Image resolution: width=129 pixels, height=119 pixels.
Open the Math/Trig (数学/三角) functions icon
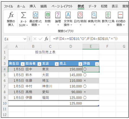108,15
